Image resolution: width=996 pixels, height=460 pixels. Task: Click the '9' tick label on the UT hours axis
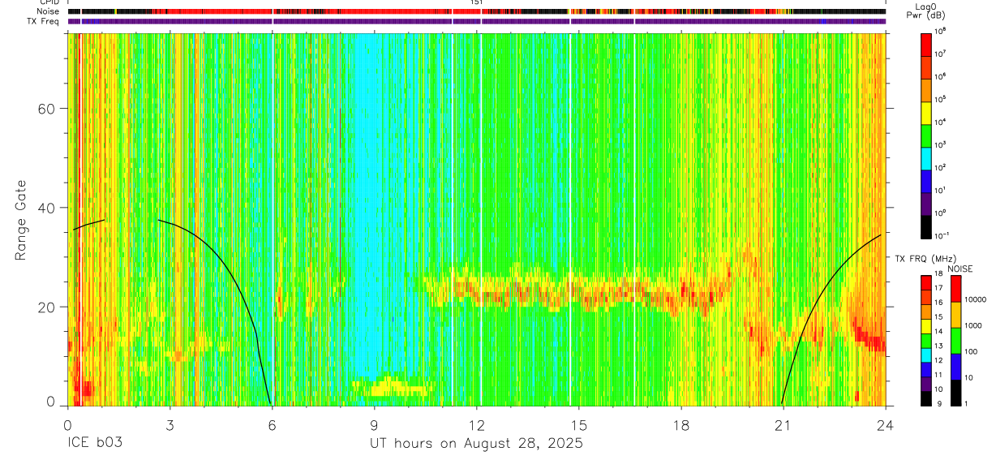(375, 424)
